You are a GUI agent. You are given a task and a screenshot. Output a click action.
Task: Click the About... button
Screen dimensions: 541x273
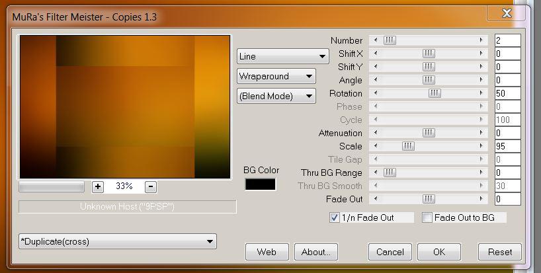[315, 252]
